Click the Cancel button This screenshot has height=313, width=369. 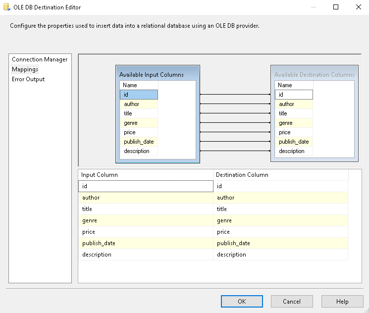pyautogui.click(x=292, y=302)
